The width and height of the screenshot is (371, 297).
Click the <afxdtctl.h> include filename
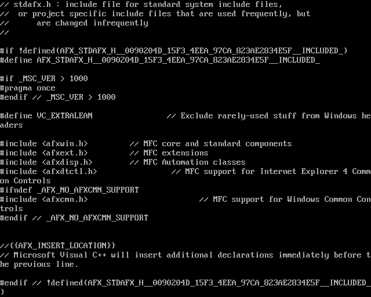pyautogui.click(x=70, y=172)
